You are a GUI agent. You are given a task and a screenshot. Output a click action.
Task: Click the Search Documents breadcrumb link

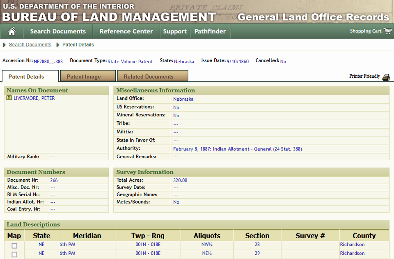click(30, 44)
